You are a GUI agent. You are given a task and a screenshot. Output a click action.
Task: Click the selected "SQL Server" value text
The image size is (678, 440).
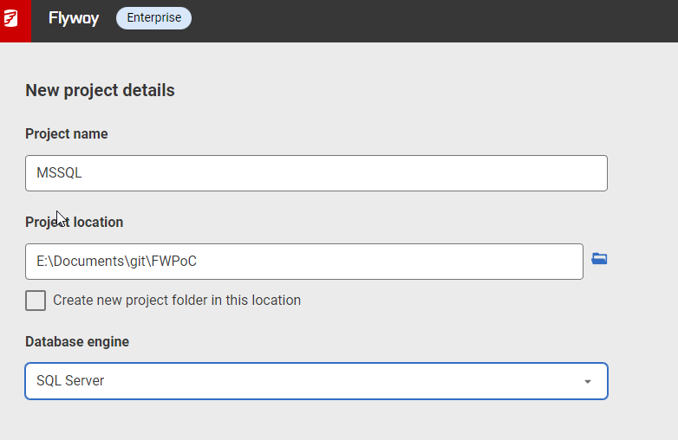pyautogui.click(x=70, y=381)
